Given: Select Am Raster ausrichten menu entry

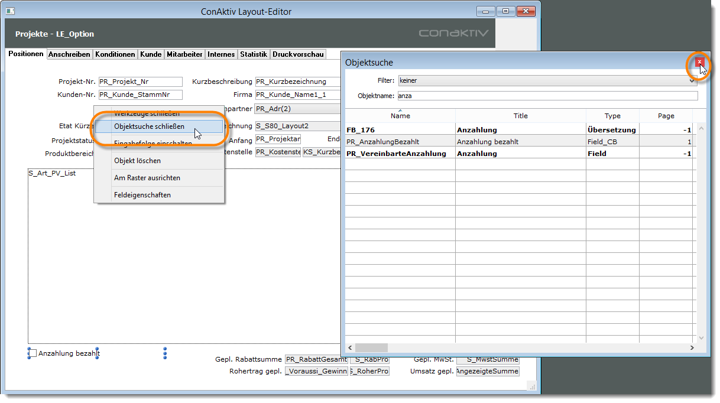Looking at the screenshot, I should pyautogui.click(x=147, y=178).
